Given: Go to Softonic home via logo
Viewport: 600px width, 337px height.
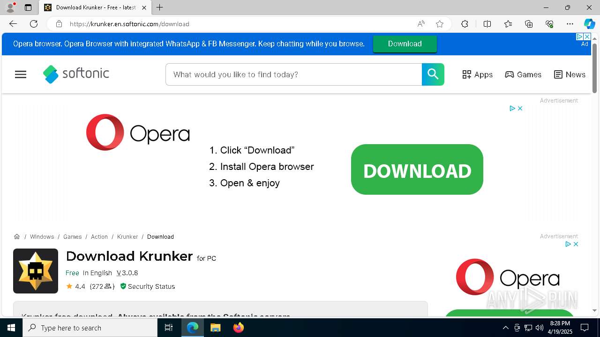Looking at the screenshot, I should (76, 74).
